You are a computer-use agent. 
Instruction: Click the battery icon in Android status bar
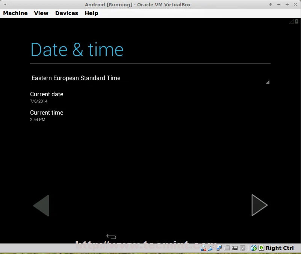pos(296,22)
